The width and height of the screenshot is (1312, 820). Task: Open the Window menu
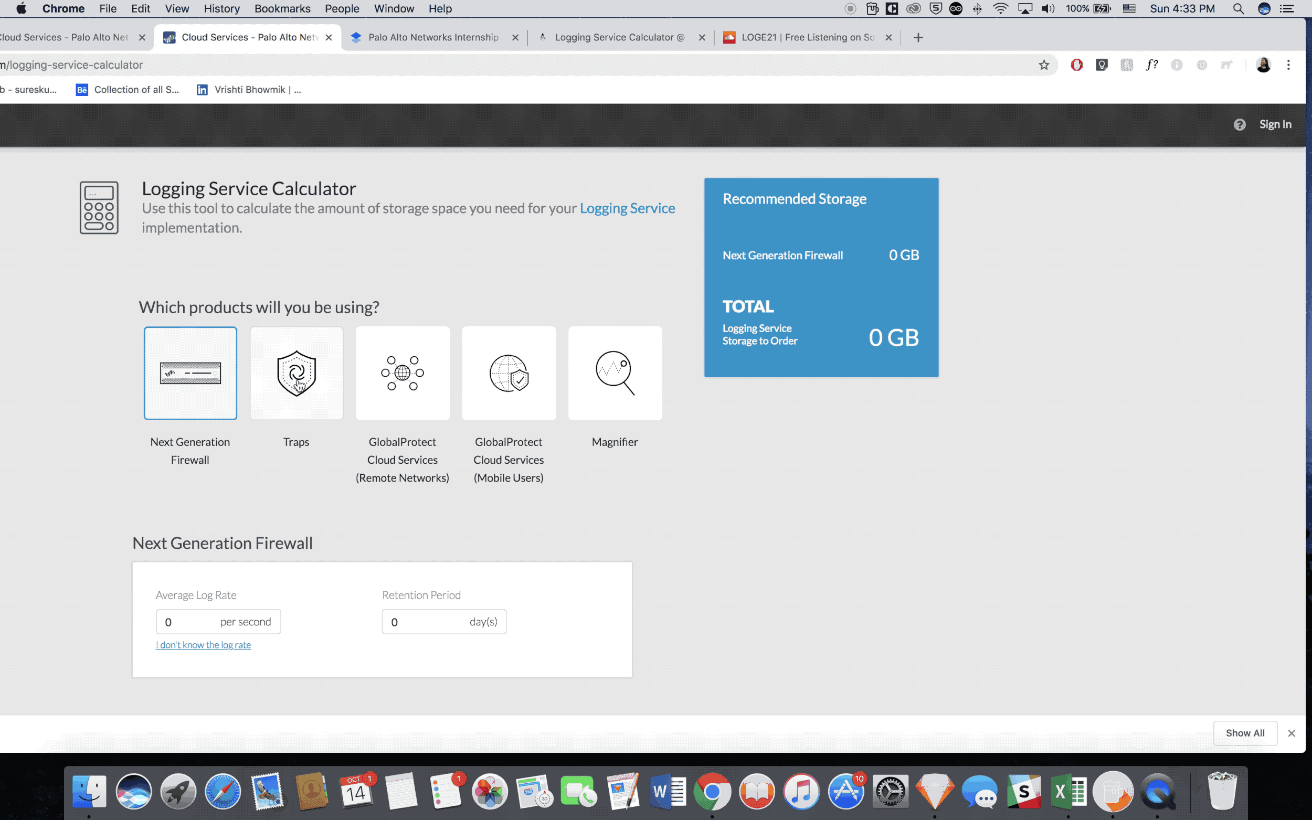coord(394,9)
